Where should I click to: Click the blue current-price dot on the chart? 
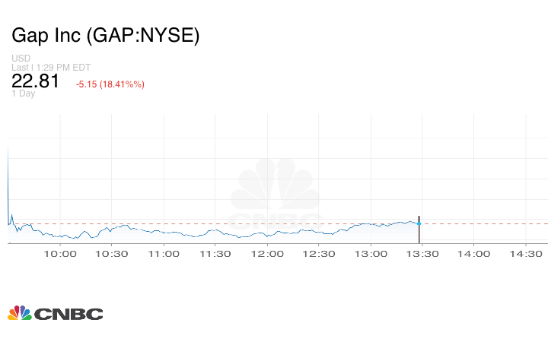click(419, 223)
